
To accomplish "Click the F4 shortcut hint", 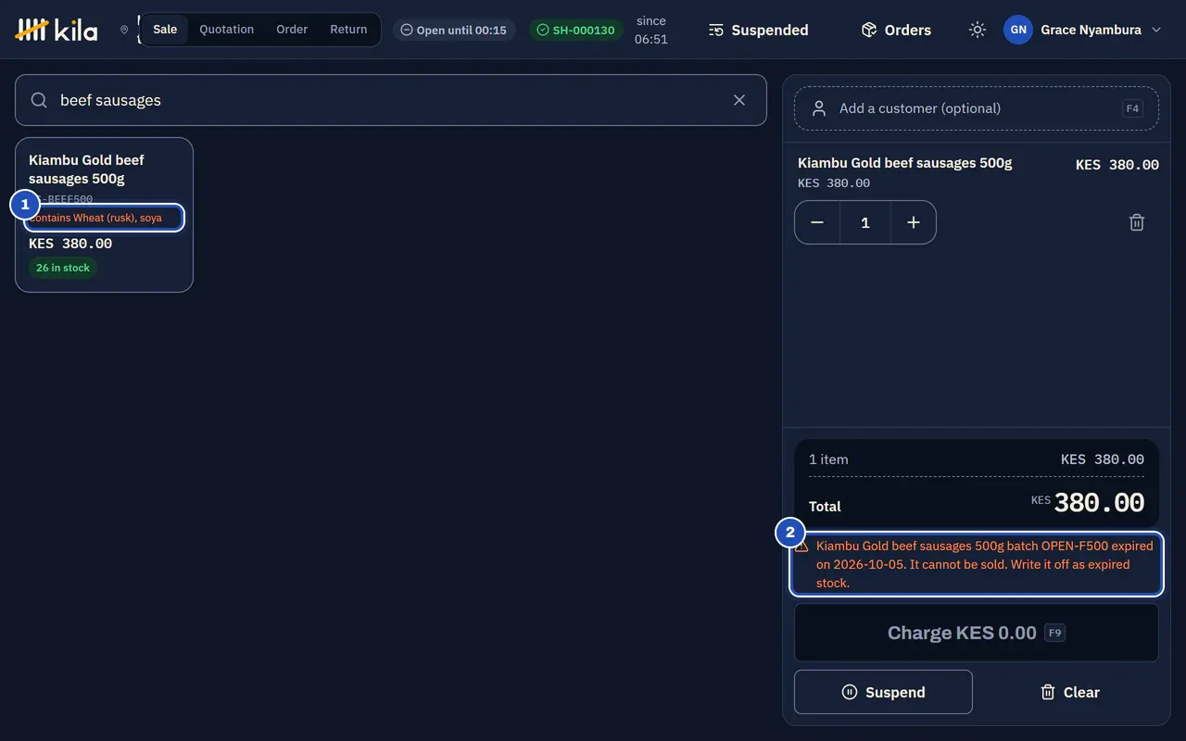I will [1132, 108].
